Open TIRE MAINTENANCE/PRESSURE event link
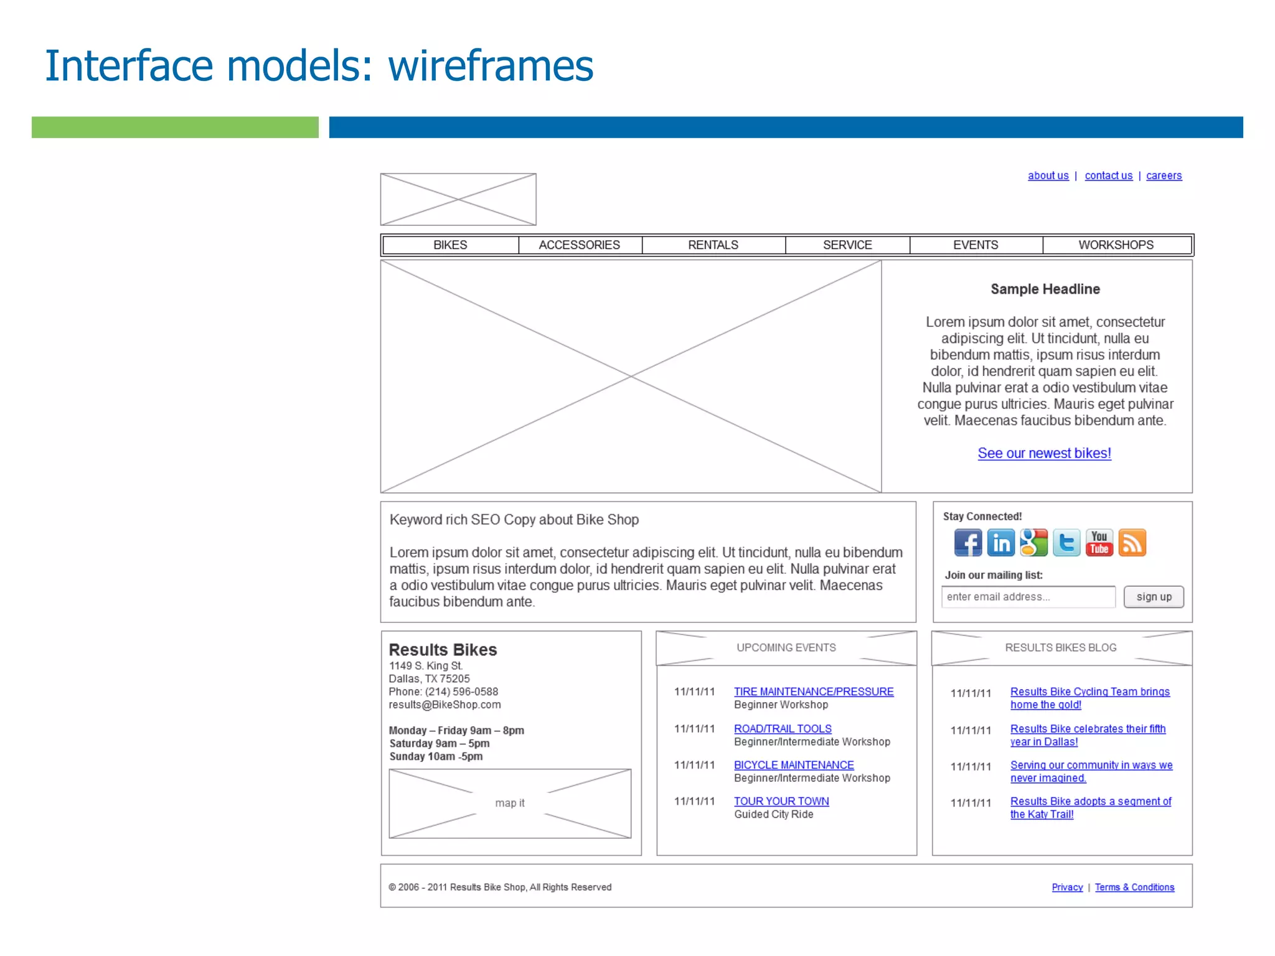The height and width of the screenshot is (956, 1275). [x=814, y=691]
